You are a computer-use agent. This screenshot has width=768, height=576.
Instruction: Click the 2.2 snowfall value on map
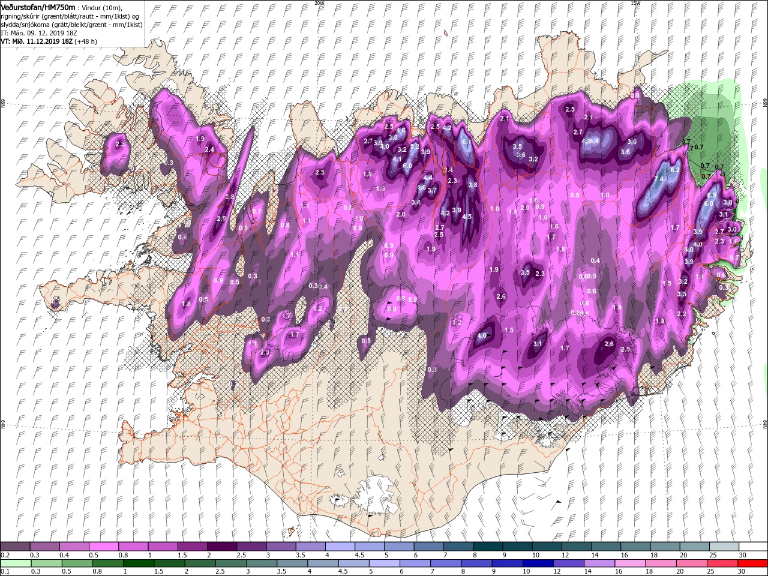tap(681, 314)
